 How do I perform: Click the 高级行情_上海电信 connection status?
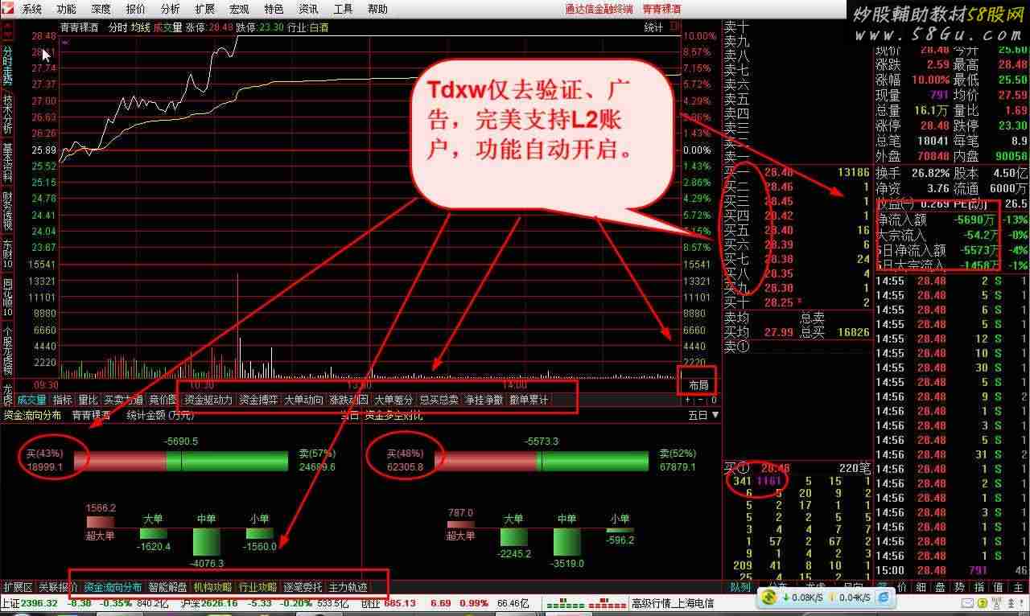673,603
